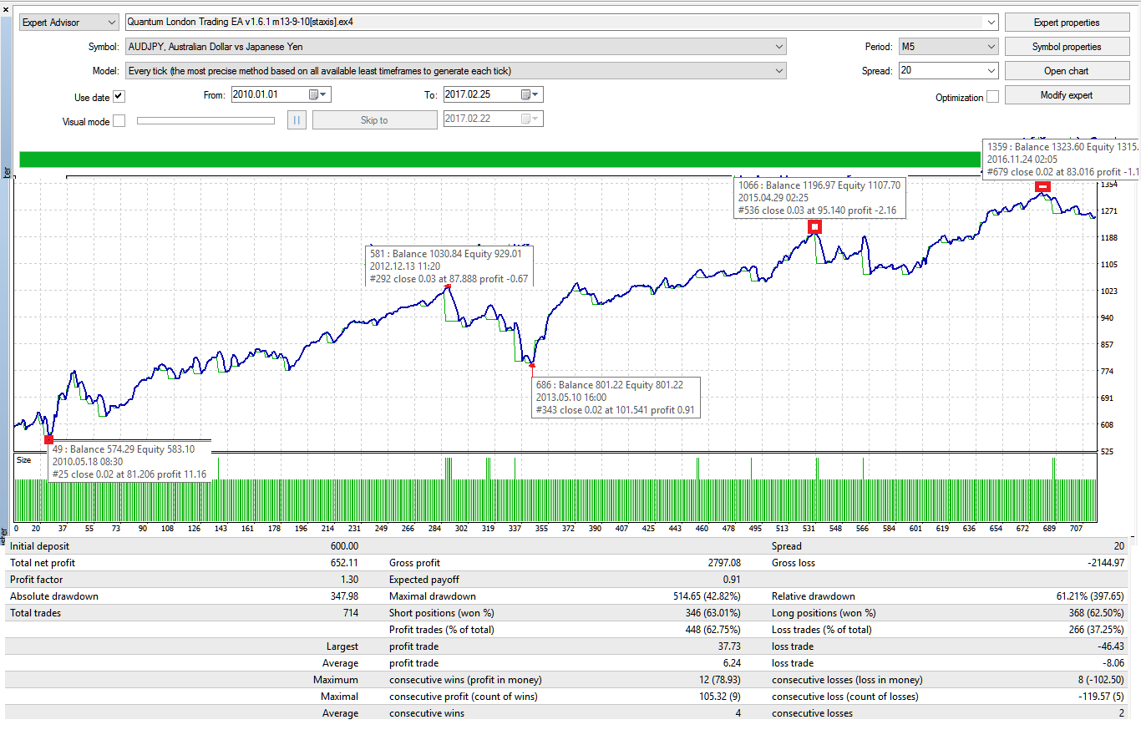
Task: Expand the Quantum London Trading EA file dropdown
Action: (991, 23)
